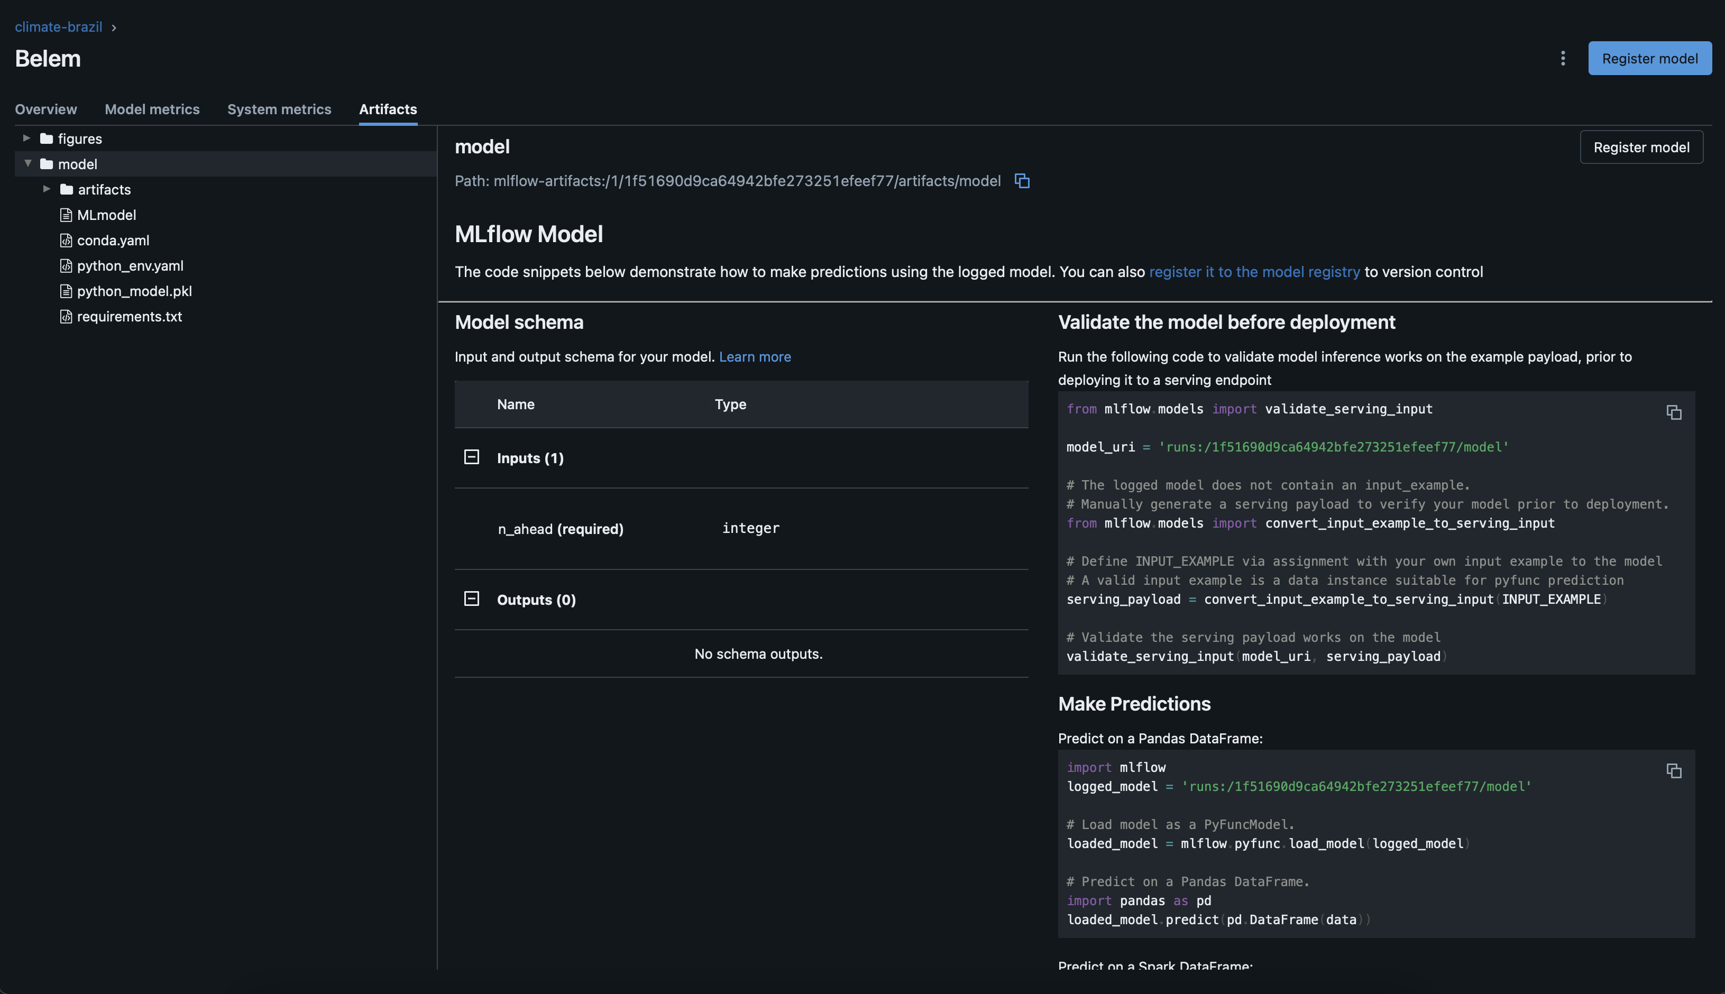Click the logged_model line in the prediction code
This screenshot has height=994, width=1725.
pos(1299,786)
